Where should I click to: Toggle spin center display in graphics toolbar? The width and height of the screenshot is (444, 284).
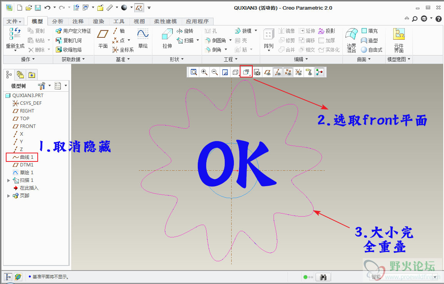point(320,72)
